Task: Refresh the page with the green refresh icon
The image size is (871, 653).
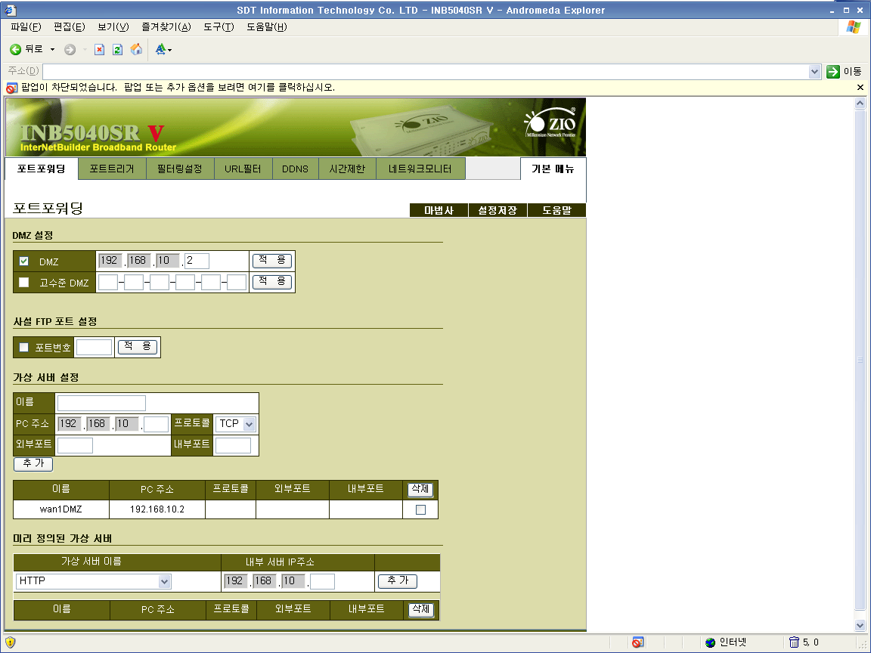Action: [118, 49]
